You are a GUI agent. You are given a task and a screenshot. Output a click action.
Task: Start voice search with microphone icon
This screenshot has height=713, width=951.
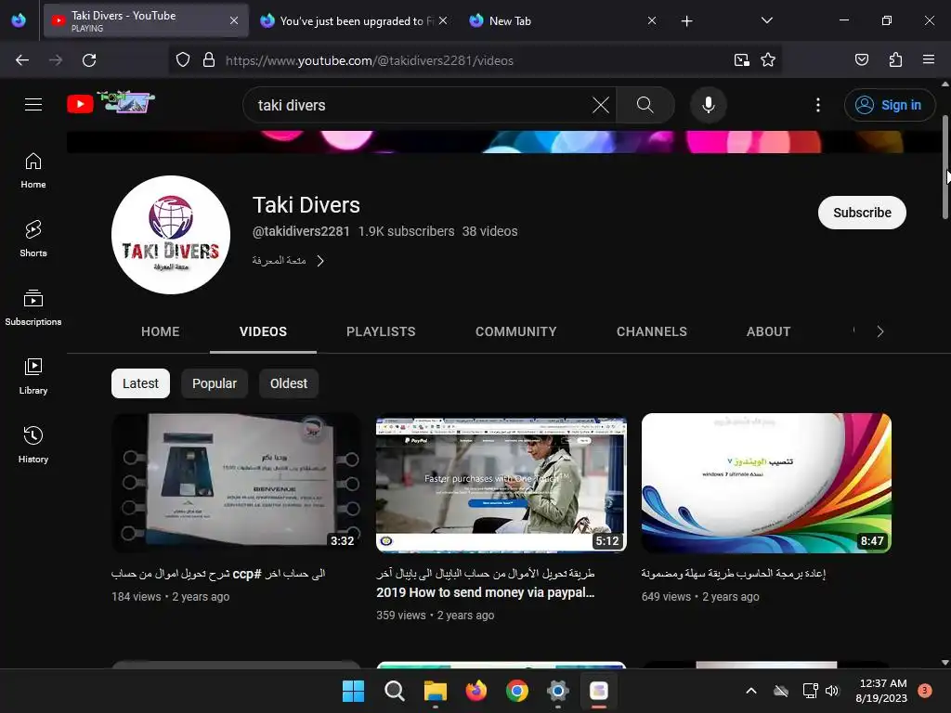tap(708, 105)
